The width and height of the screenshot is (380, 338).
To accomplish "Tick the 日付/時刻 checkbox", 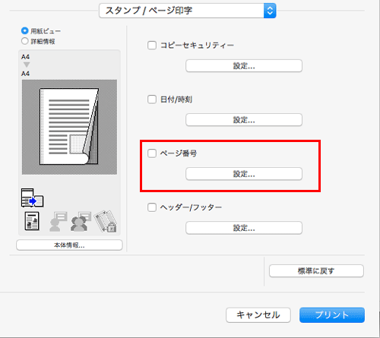I will [152, 100].
